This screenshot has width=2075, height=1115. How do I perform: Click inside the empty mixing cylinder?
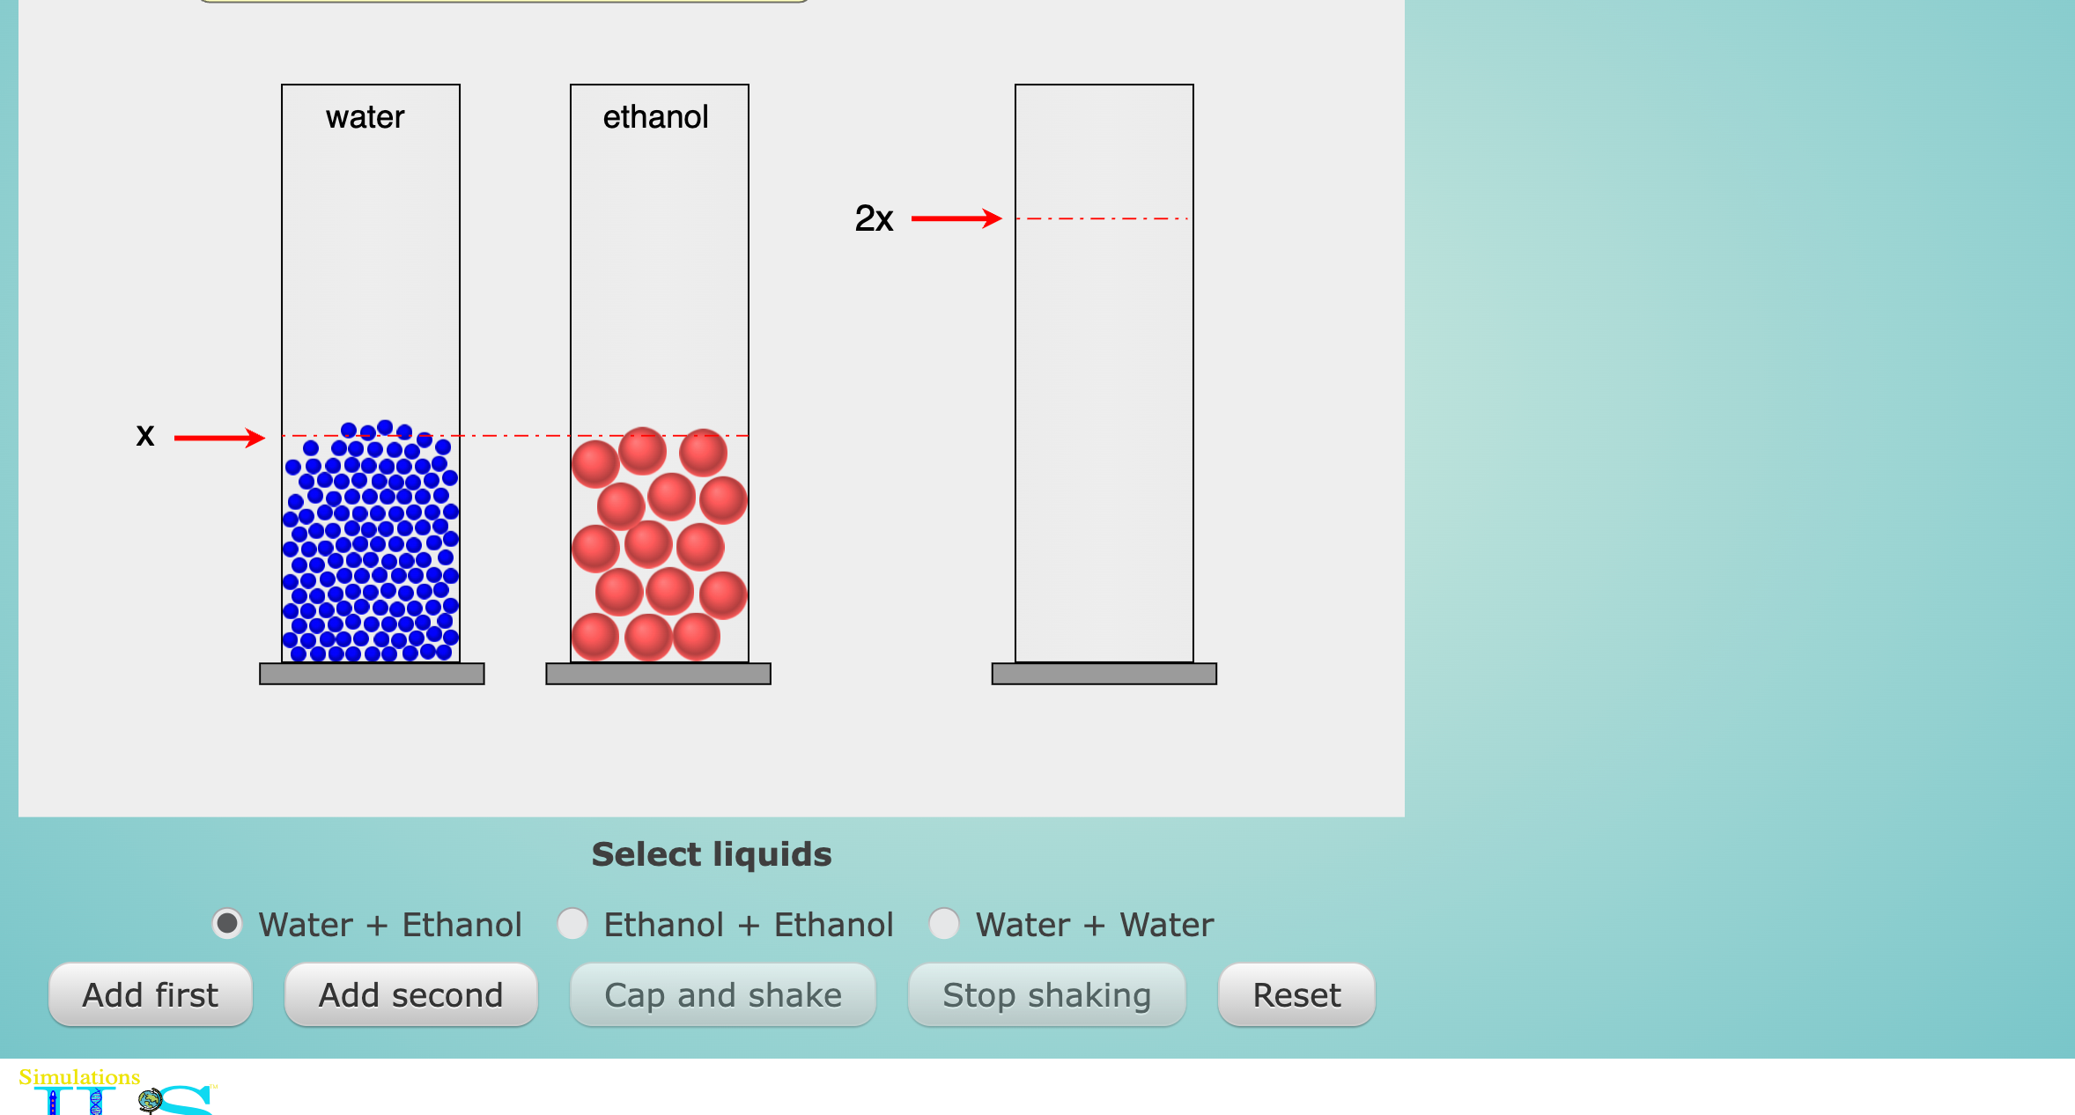tap(1104, 440)
